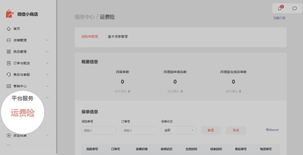
Task: Click the 生效时间 column header
Action: (191, 149)
